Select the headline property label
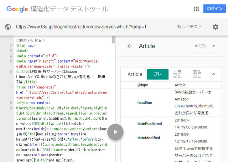228x162 pixels. pyautogui.click(x=145, y=103)
